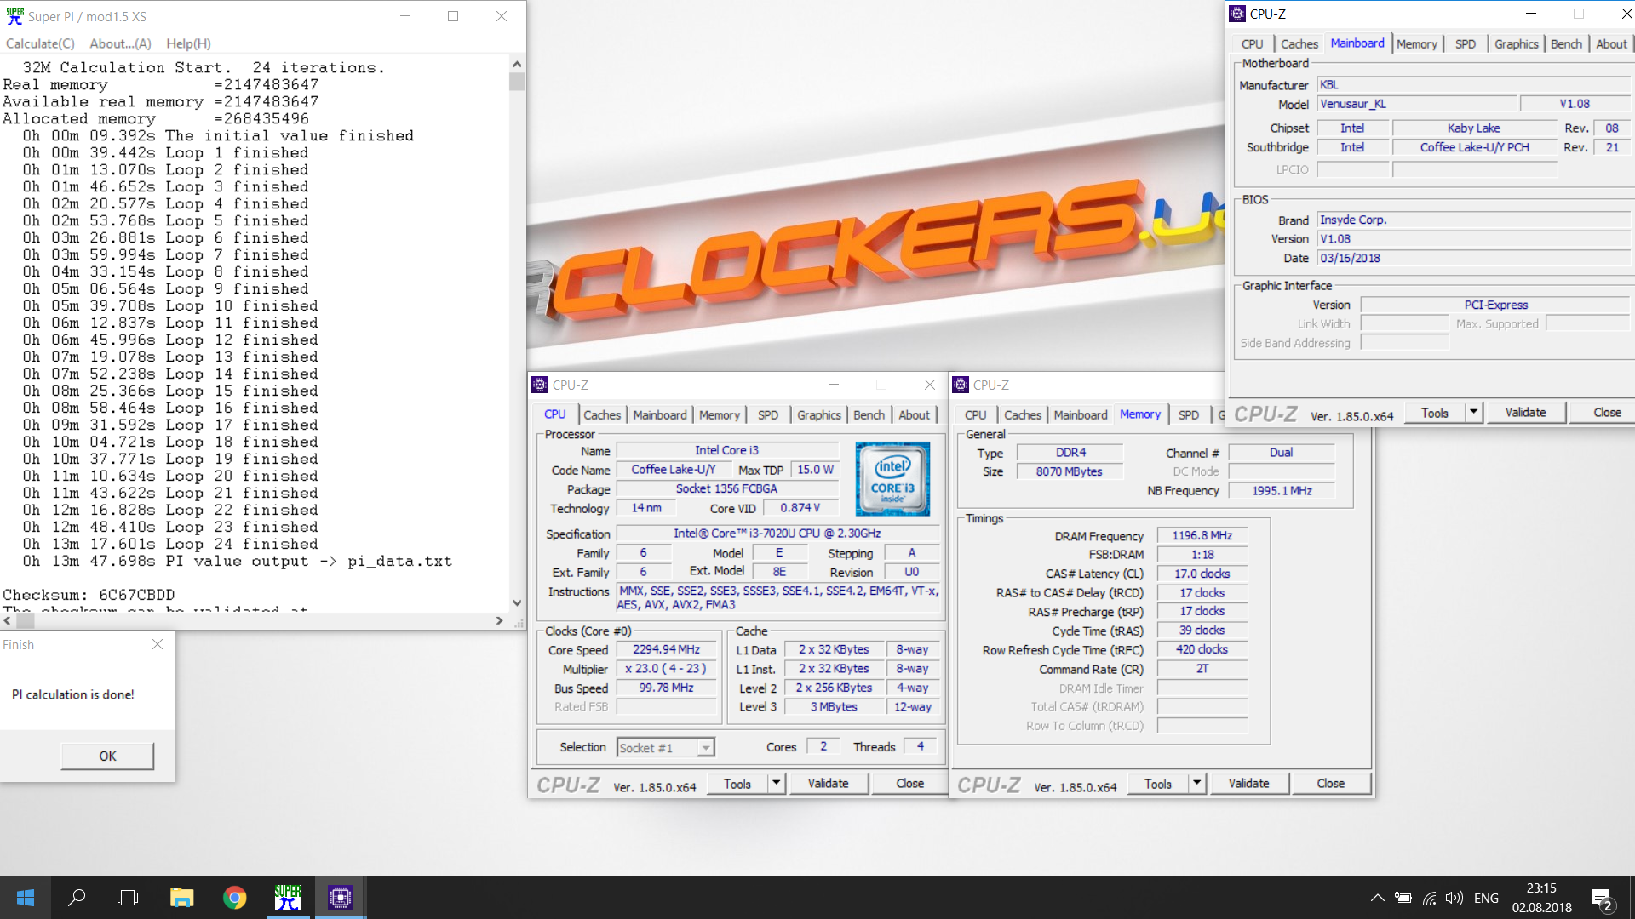Select Core Speed value 2294.94 MHz
1635x919 pixels.
pyautogui.click(x=666, y=649)
